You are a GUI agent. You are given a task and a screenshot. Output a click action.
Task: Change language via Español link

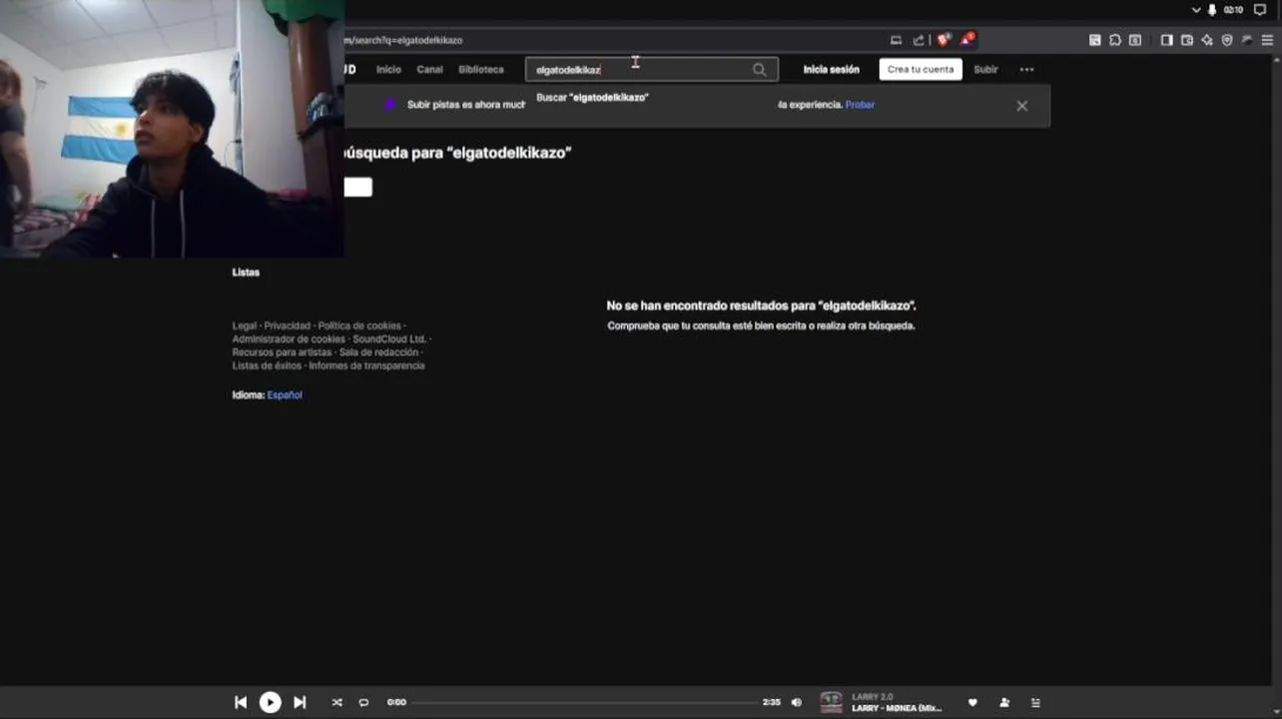[x=285, y=395]
